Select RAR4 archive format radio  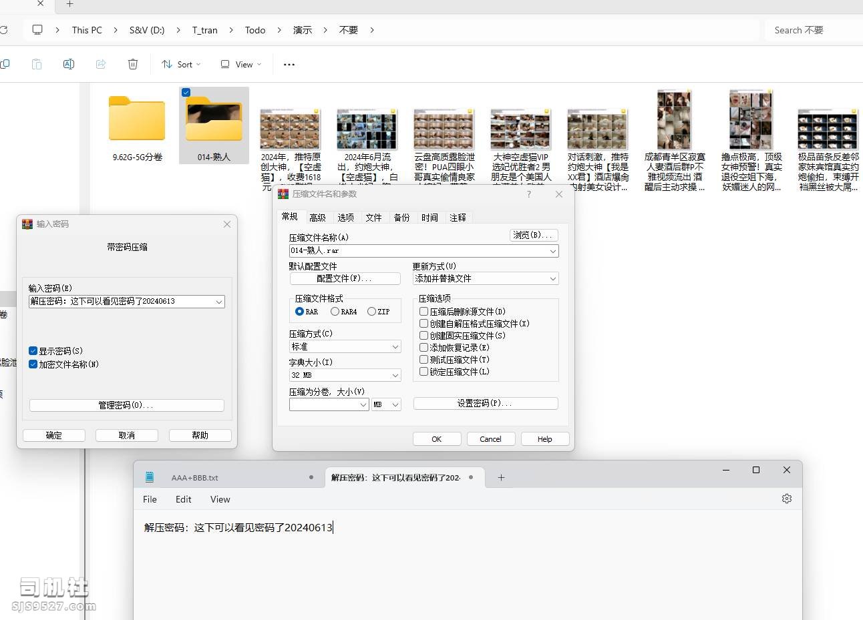(x=335, y=312)
